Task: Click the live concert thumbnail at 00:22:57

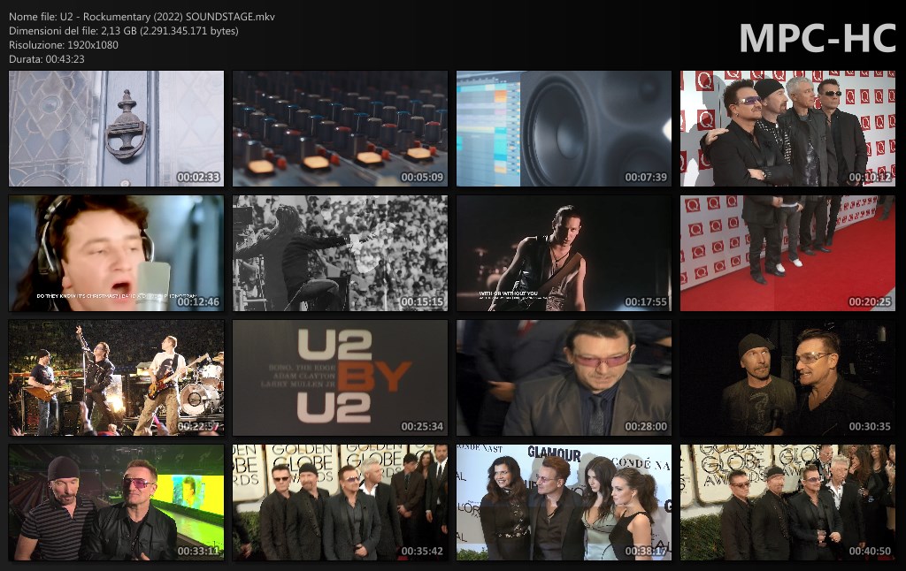Action: click(x=116, y=378)
